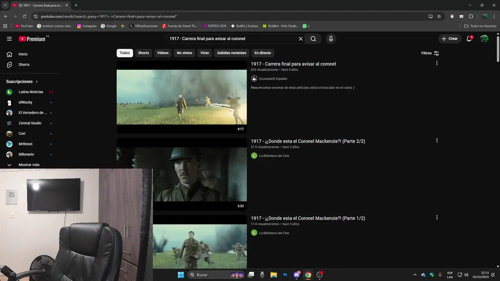Open the account avatar menu
The image size is (500, 281).
[x=484, y=39]
